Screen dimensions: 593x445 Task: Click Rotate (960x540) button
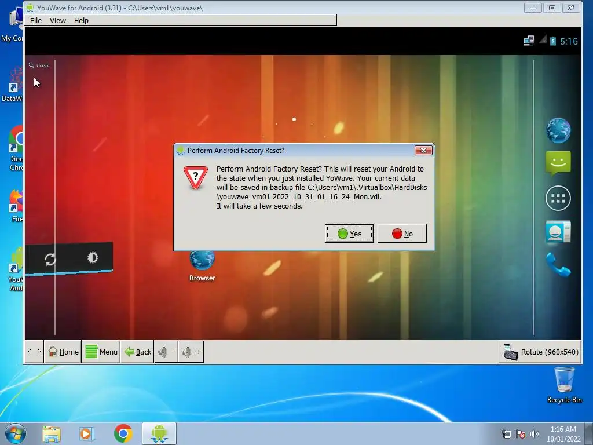pos(540,352)
